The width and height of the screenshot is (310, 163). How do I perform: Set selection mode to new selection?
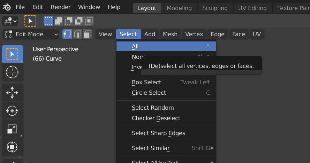tap(48, 21)
